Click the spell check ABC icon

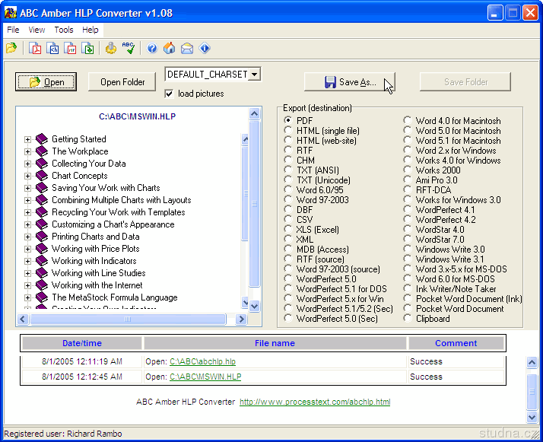tap(129, 49)
